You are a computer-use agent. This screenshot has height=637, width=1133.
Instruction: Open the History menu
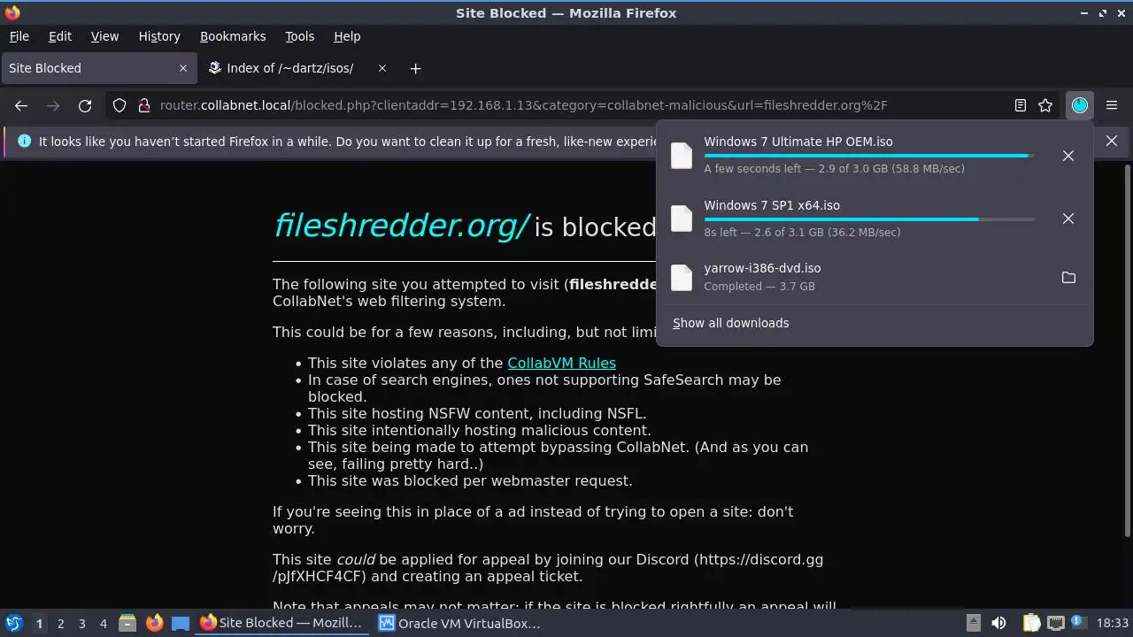click(159, 36)
